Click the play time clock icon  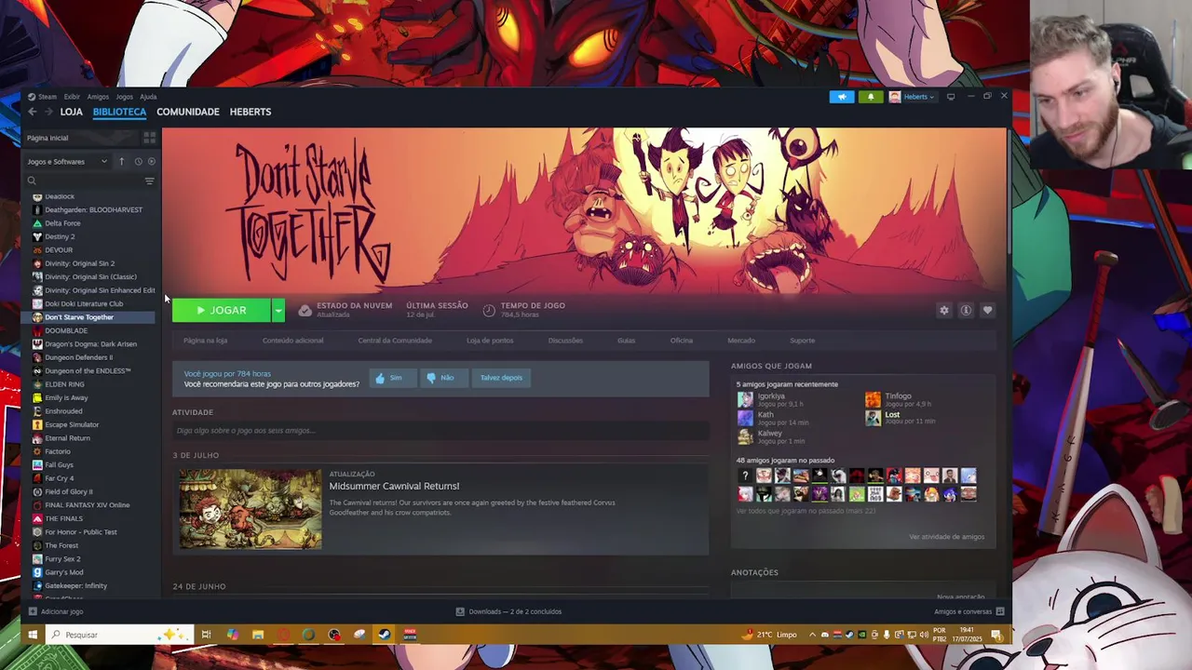click(x=489, y=310)
